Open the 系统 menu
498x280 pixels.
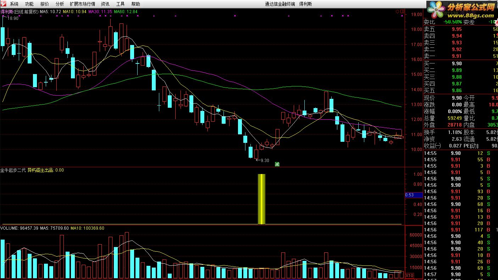point(14,4)
